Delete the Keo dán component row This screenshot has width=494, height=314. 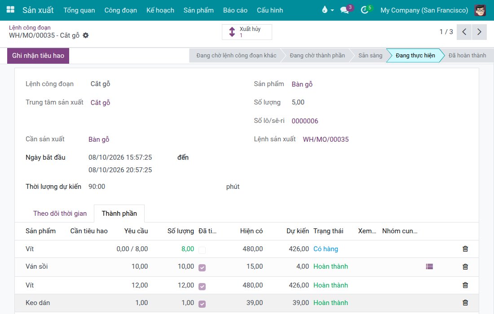pyautogui.click(x=465, y=303)
